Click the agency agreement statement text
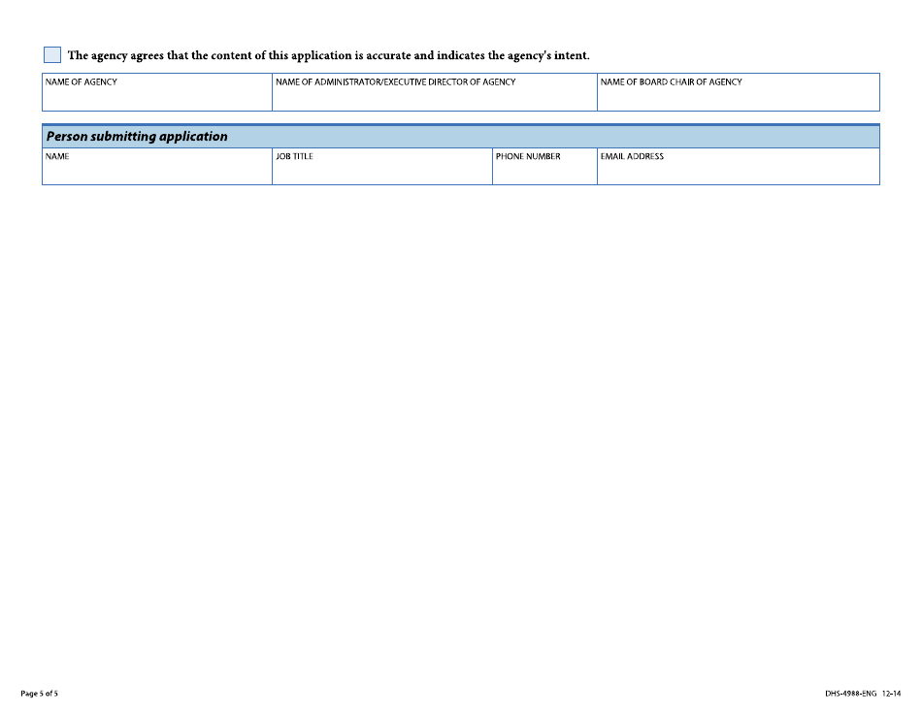This screenshot has height=713, width=922. pos(330,55)
